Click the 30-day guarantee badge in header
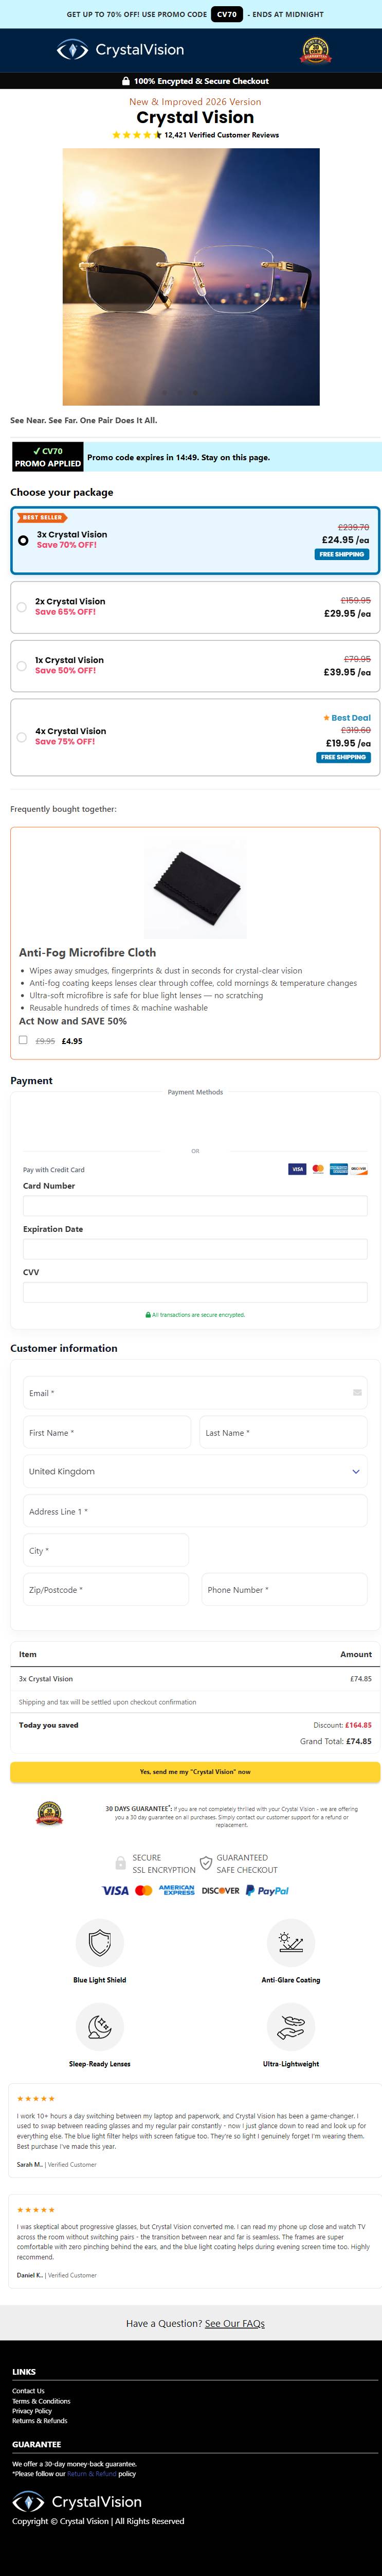The width and height of the screenshot is (382, 2576). [315, 50]
